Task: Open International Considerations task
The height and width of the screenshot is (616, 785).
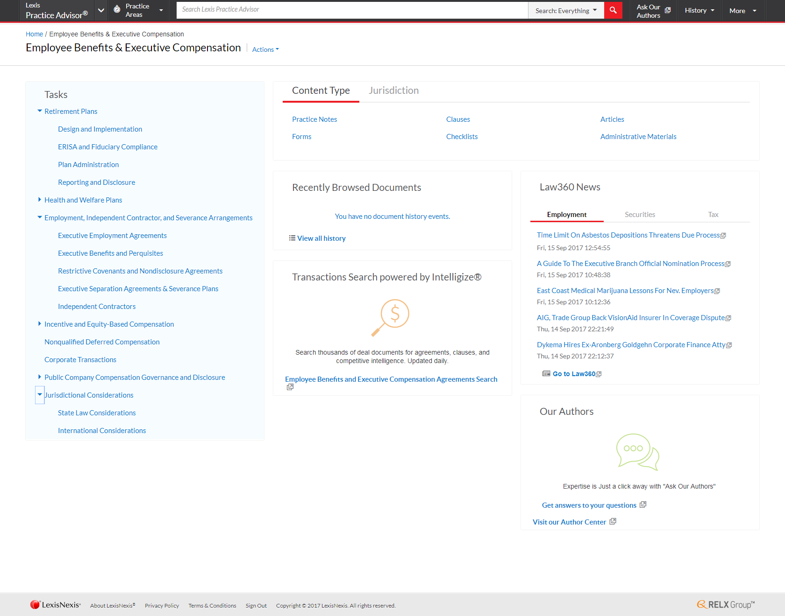Action: 102,431
